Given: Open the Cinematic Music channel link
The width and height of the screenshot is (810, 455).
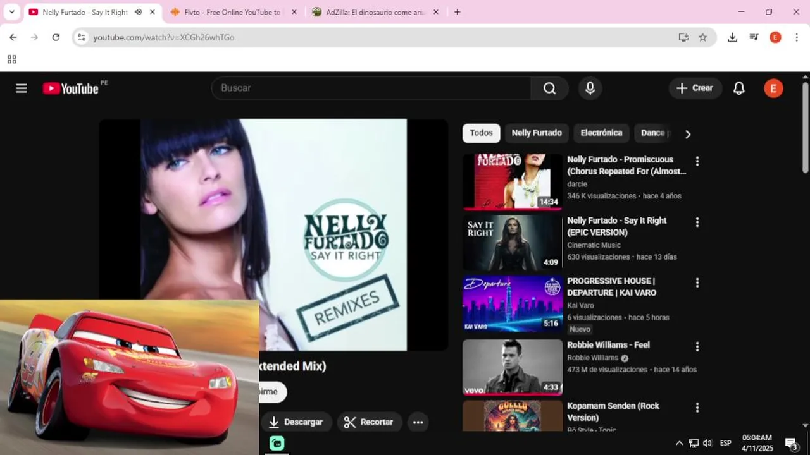Looking at the screenshot, I should [594, 245].
